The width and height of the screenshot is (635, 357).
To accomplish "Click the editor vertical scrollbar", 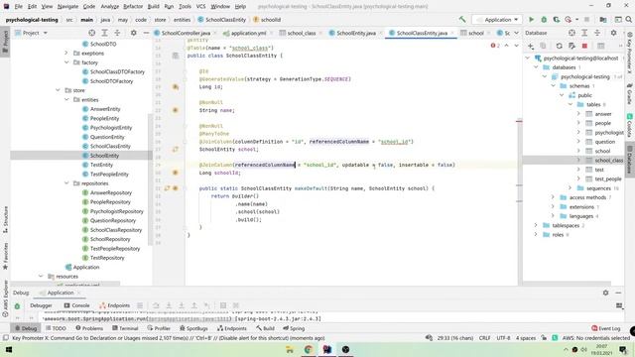I will (x=519, y=162).
